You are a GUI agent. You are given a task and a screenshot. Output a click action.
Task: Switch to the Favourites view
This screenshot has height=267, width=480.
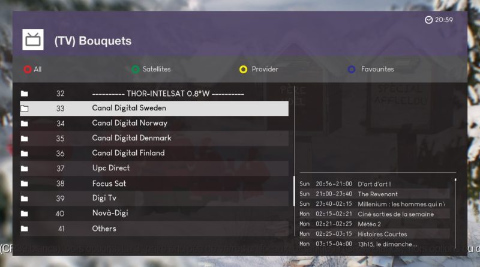tap(377, 69)
